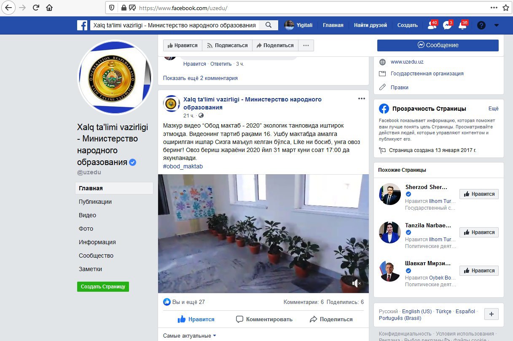Click the search magnifier button
Screen dimensions: 513x341
pyautogui.click(x=269, y=25)
